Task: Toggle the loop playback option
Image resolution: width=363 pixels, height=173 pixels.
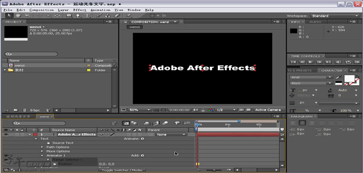Action: point(348,62)
